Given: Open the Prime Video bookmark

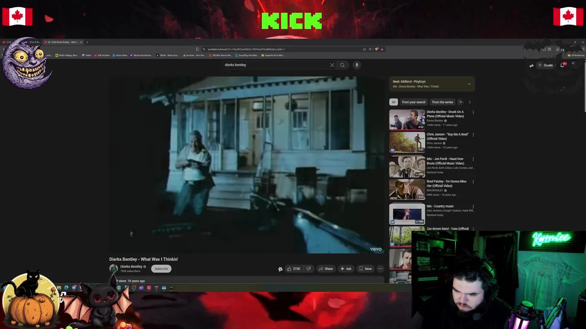Looking at the screenshot, I should (x=120, y=55).
